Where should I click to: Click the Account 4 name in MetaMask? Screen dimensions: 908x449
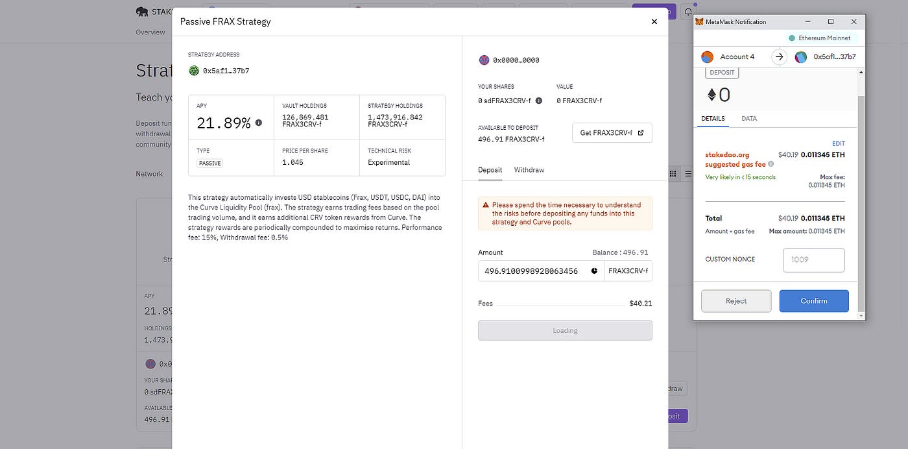(737, 57)
